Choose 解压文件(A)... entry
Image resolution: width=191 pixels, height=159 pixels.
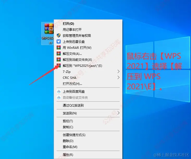[88, 54]
